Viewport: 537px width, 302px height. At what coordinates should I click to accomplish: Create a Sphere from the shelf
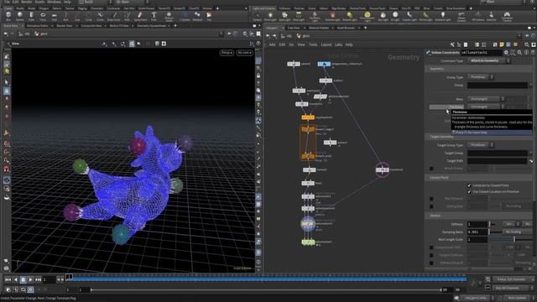(20, 16)
